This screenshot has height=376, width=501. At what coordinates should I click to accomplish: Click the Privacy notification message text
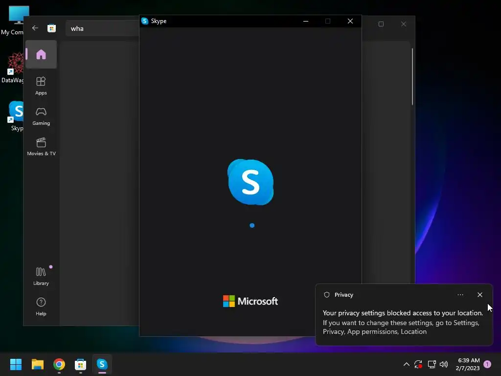click(x=403, y=322)
